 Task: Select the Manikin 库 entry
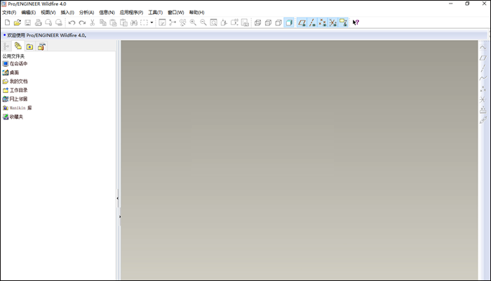click(18, 108)
